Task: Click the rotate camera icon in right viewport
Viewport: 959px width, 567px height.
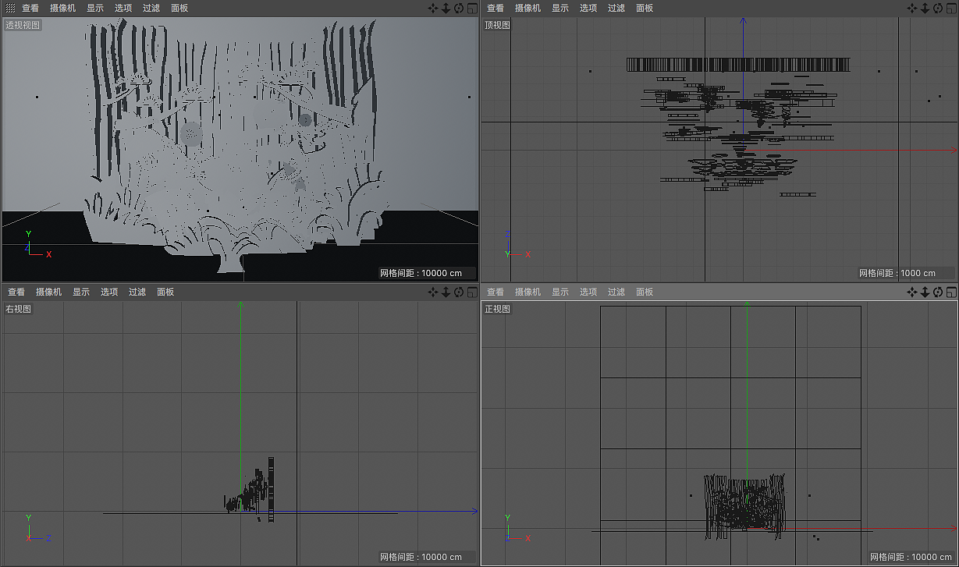Action: coord(458,292)
